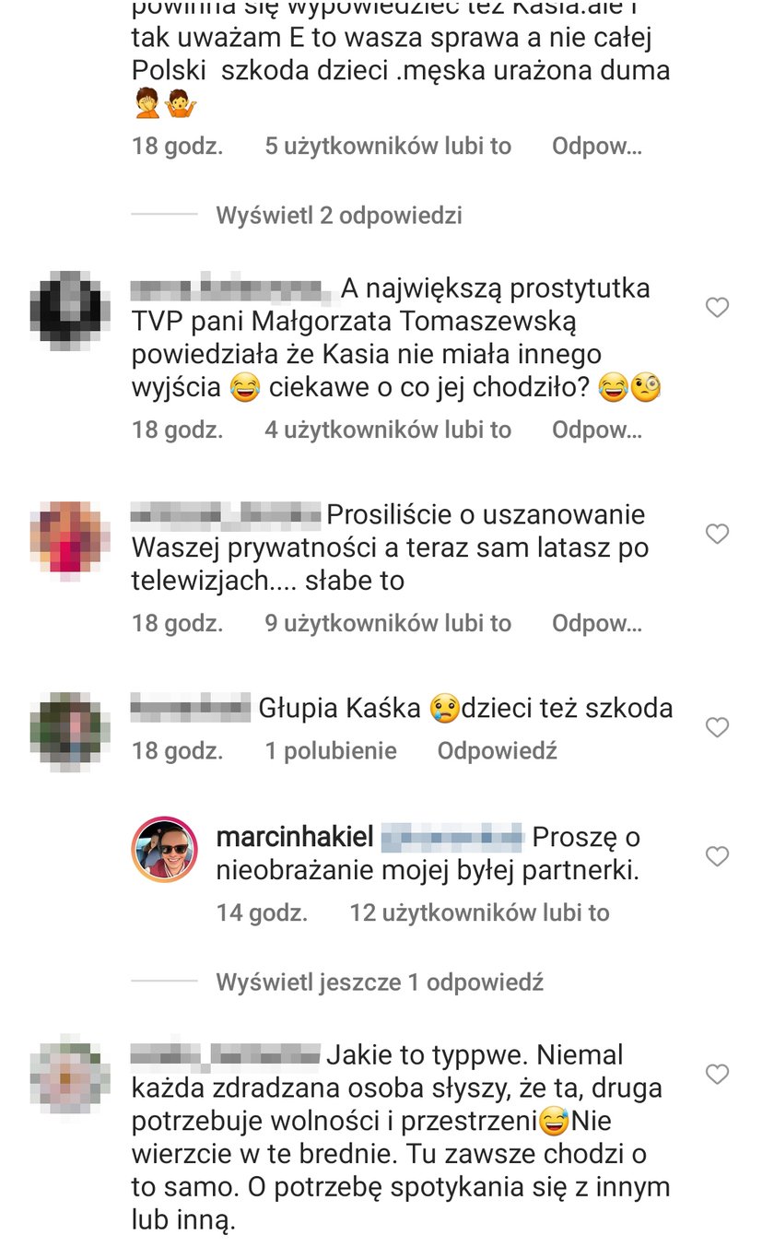The width and height of the screenshot is (774, 1247).
Task: Reply to the TVP Tomaszewska comment
Action: click(x=596, y=429)
